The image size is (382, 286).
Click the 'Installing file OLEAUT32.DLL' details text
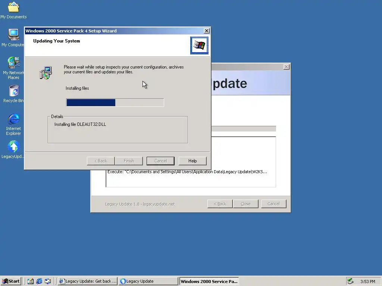(80, 124)
